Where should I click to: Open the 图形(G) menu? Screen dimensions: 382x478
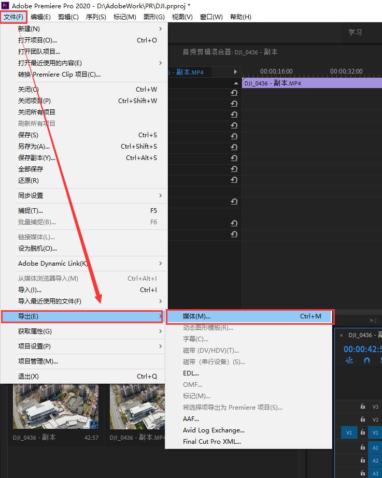coord(154,17)
